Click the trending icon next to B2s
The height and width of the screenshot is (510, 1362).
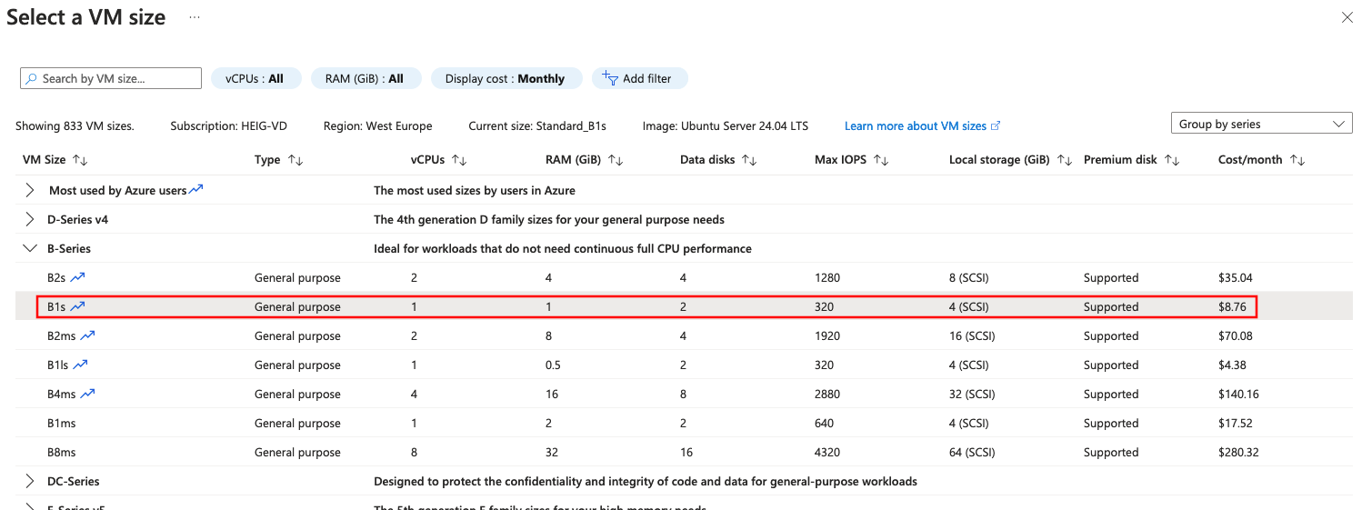pos(77,277)
